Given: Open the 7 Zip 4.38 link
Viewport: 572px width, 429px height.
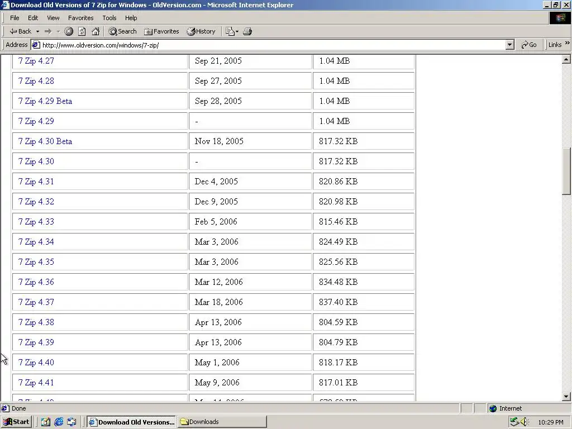Looking at the screenshot, I should click(x=36, y=322).
